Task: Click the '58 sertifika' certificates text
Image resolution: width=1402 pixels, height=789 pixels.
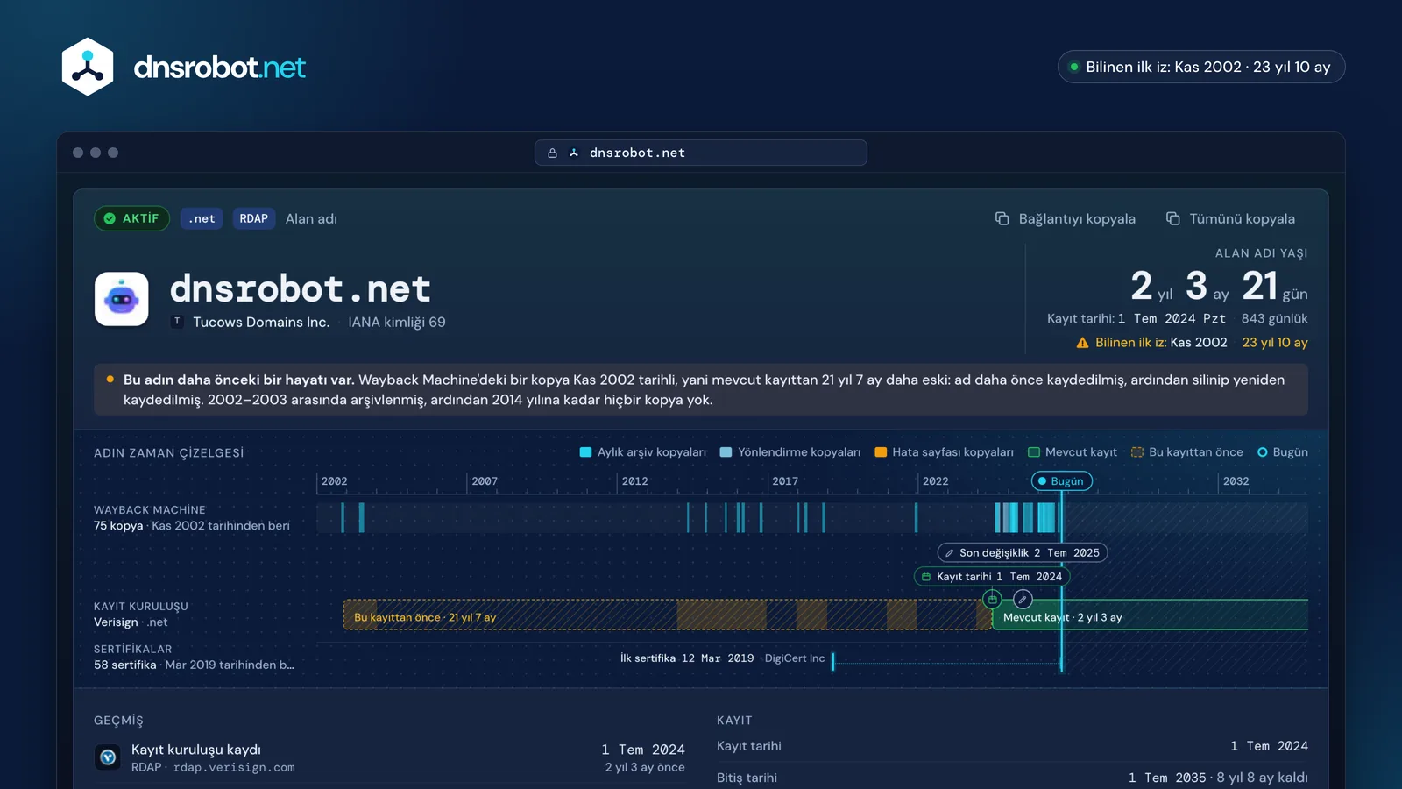Action: (125, 665)
